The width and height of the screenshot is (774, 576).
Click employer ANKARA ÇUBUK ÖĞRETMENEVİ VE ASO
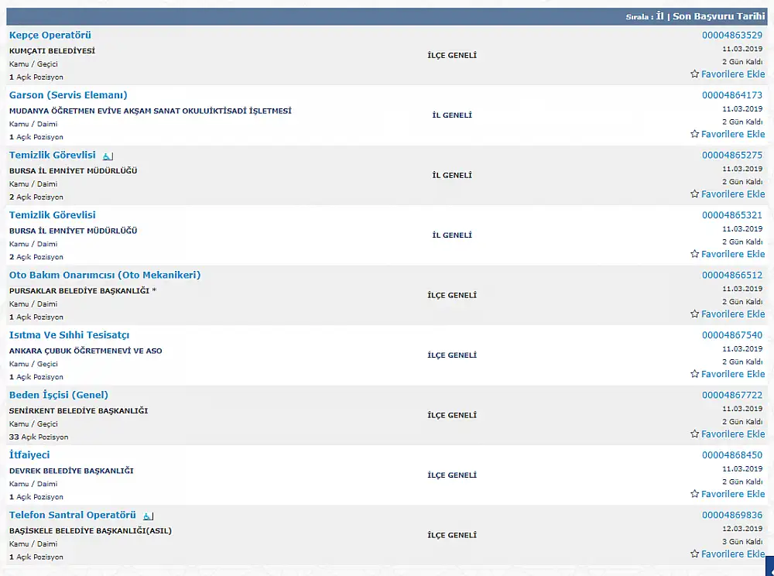pos(85,351)
